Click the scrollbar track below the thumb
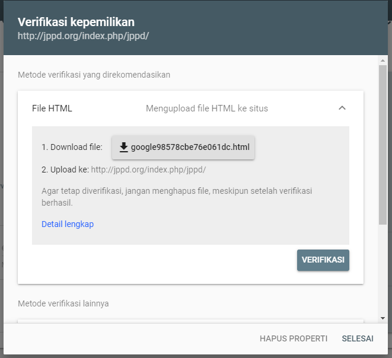 coord(383,273)
